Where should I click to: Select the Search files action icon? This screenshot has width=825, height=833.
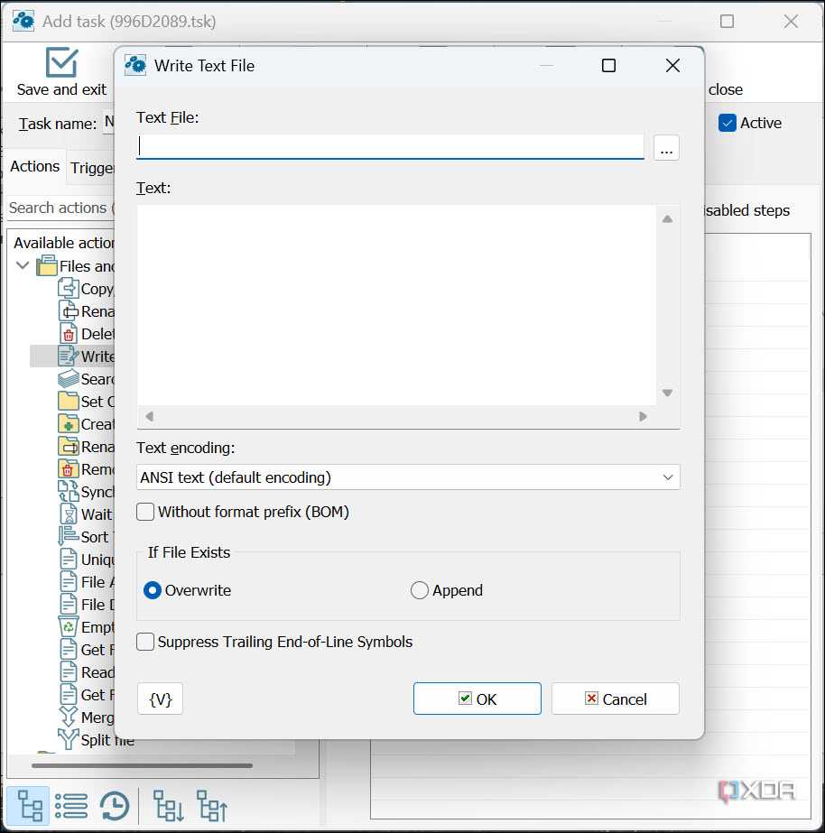pyautogui.click(x=69, y=379)
